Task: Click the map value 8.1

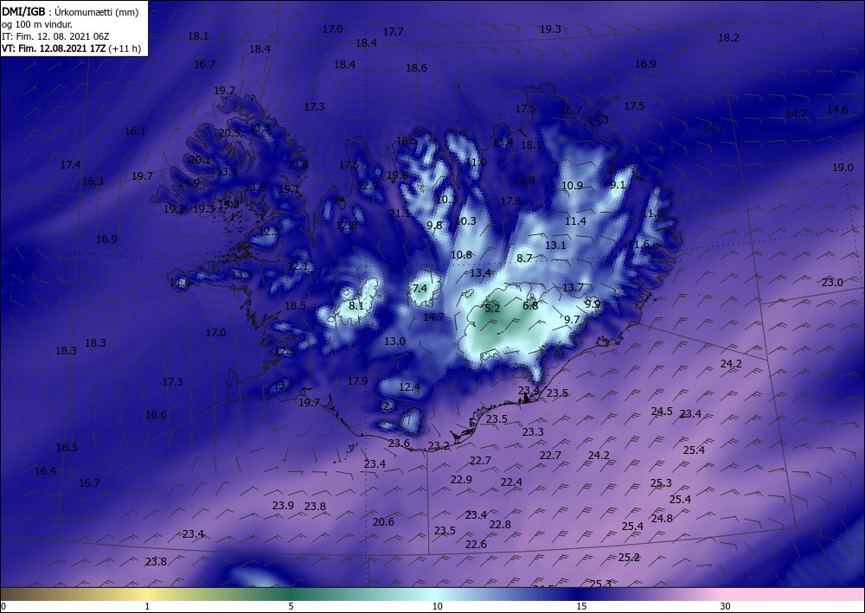Action: [356, 305]
